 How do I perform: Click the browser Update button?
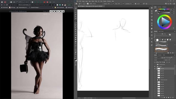click(70, 5)
